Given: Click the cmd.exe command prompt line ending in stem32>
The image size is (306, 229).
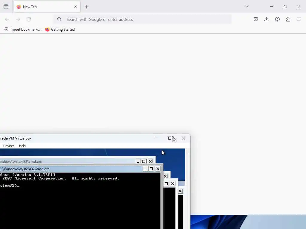Looking at the screenshot, I should point(10,185).
